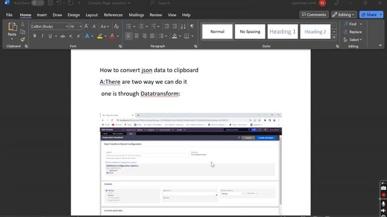Toggle Bold formatting
The image size is (387, 217).
pyautogui.click(x=34, y=36)
